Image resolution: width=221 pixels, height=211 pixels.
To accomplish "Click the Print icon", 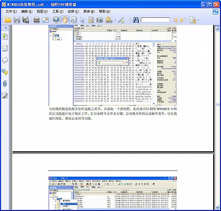I will tap(36, 20).
